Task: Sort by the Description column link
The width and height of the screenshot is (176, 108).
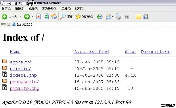Action: [x=156, y=52]
